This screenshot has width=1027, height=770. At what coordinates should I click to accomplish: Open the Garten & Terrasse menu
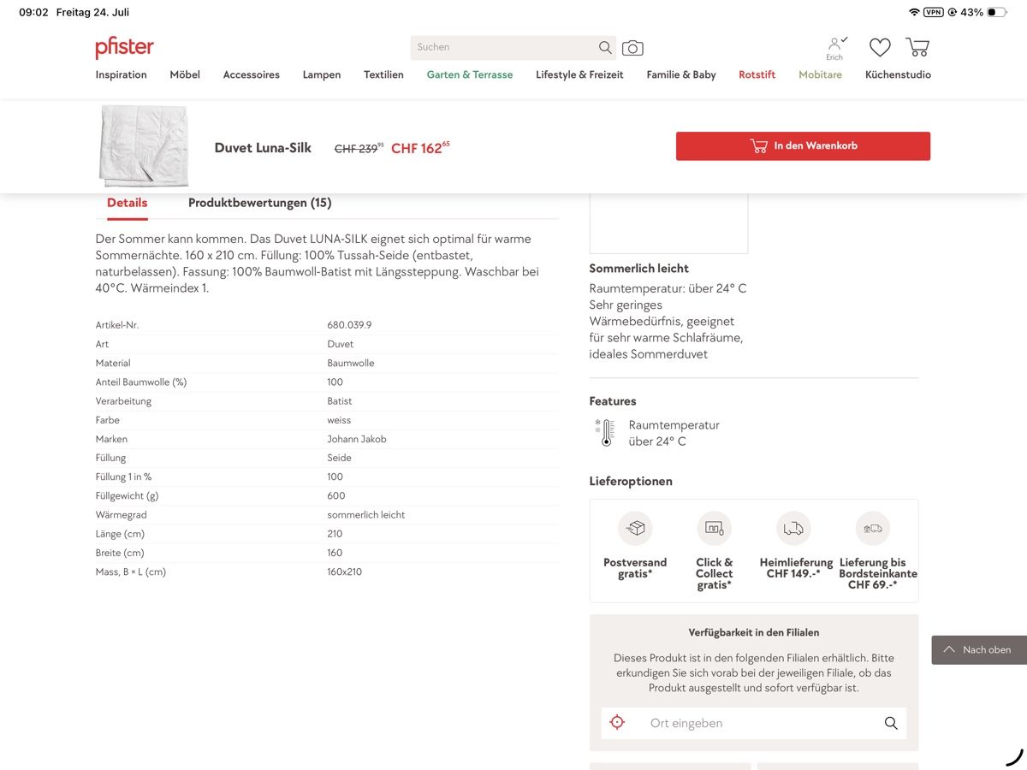470,75
